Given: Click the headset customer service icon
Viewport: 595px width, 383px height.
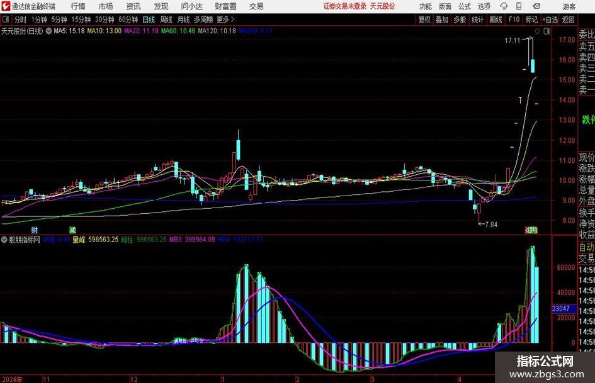Looking at the screenshot, I should [x=504, y=6].
